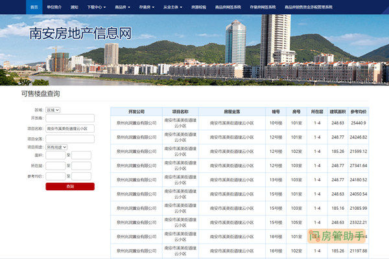This screenshot has width=389, height=259.
Task: Select the price cell 27341.64
Action: (x=359, y=166)
